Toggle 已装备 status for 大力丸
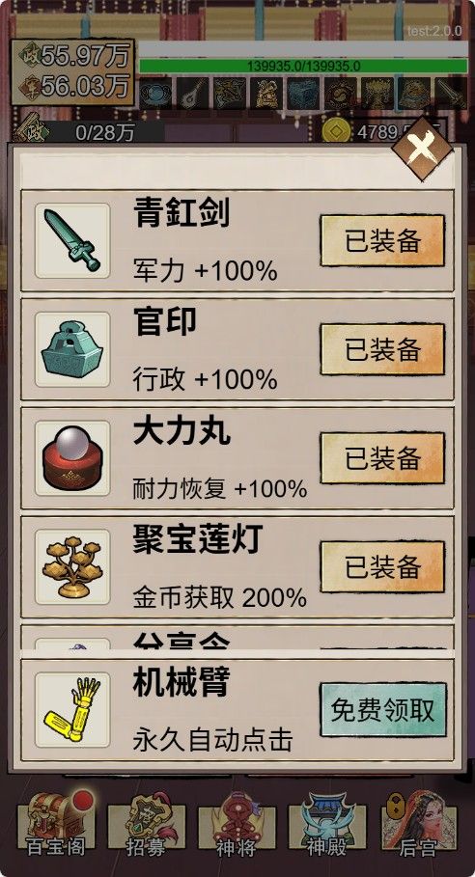475x877 pixels. (382, 457)
